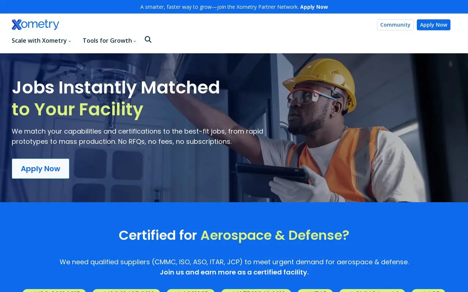468x292 pixels.
Task: Visit the Community page button
Action: tap(395, 25)
